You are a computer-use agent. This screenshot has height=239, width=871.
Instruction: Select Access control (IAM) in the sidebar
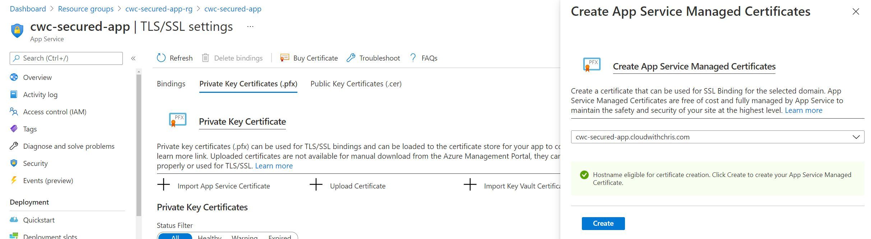pos(55,111)
